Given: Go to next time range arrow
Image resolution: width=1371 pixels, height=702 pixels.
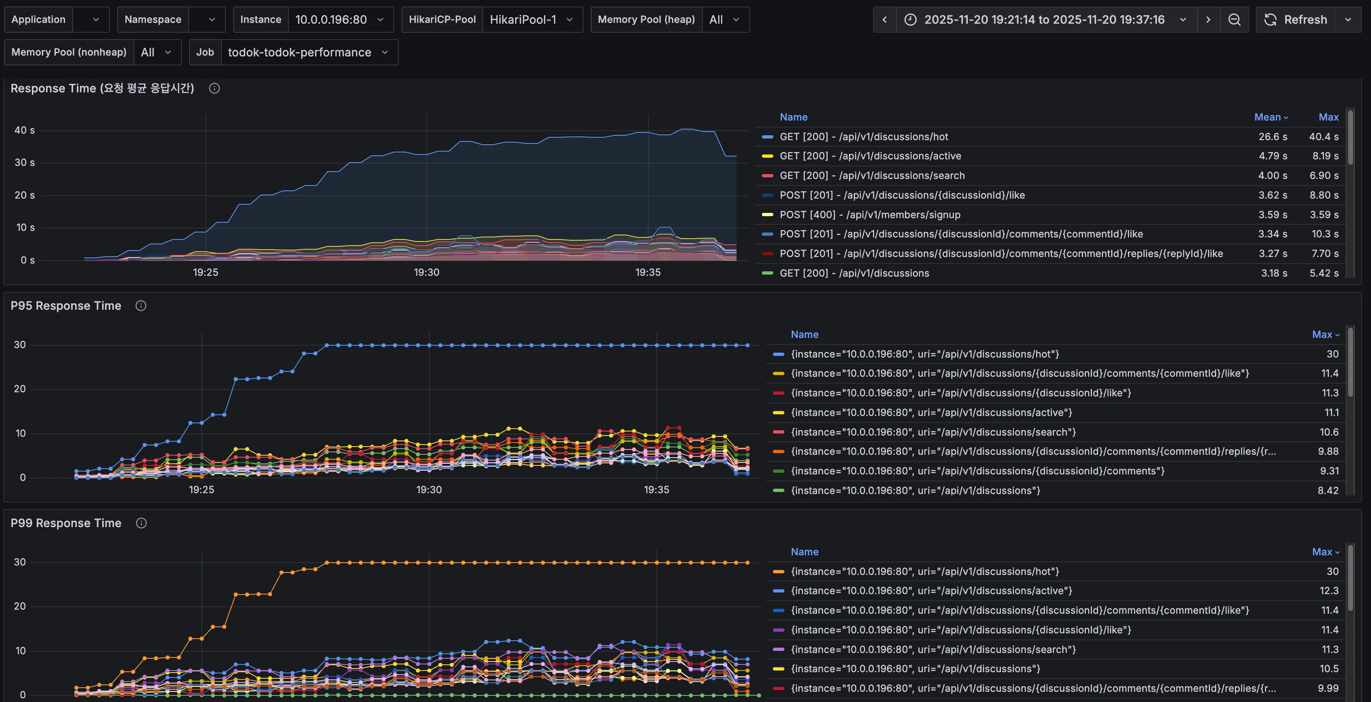Looking at the screenshot, I should pyautogui.click(x=1208, y=20).
